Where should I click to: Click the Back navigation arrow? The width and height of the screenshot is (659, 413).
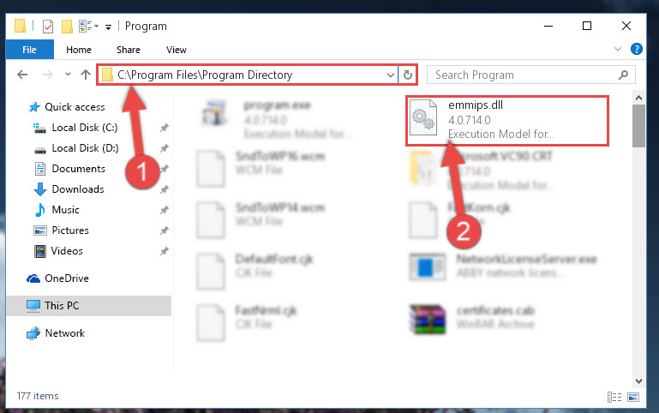pyautogui.click(x=22, y=75)
